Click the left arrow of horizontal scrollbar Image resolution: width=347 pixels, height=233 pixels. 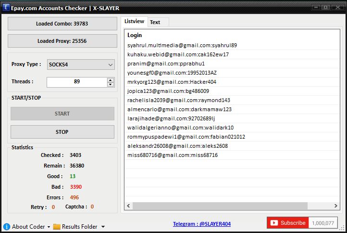(129, 206)
